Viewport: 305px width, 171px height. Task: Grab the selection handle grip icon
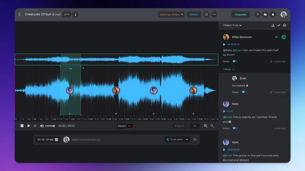click(x=71, y=69)
